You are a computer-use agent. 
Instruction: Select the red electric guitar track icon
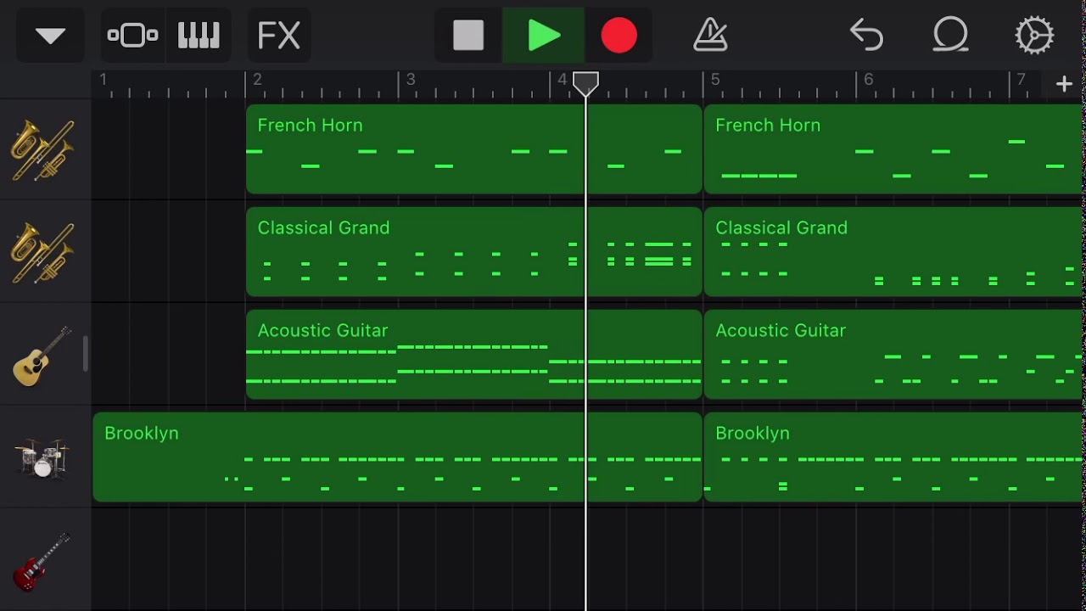pos(42,561)
